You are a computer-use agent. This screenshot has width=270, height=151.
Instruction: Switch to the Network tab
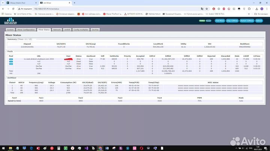click(57, 30)
